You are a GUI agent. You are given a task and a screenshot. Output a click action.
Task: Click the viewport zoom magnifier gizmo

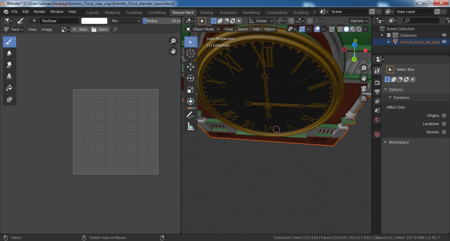pyautogui.click(x=364, y=68)
